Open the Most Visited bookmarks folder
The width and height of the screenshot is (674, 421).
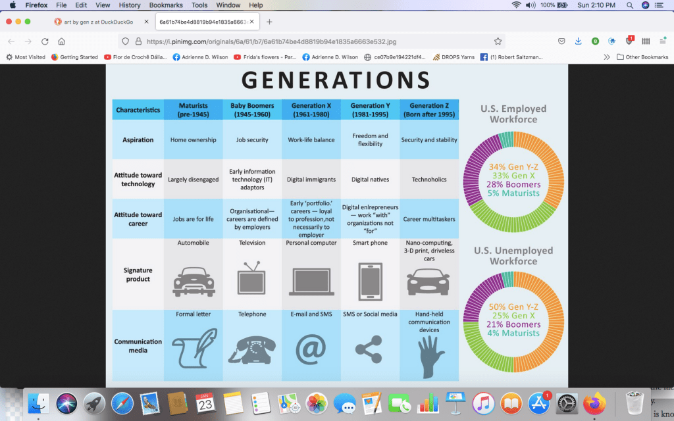click(x=26, y=57)
